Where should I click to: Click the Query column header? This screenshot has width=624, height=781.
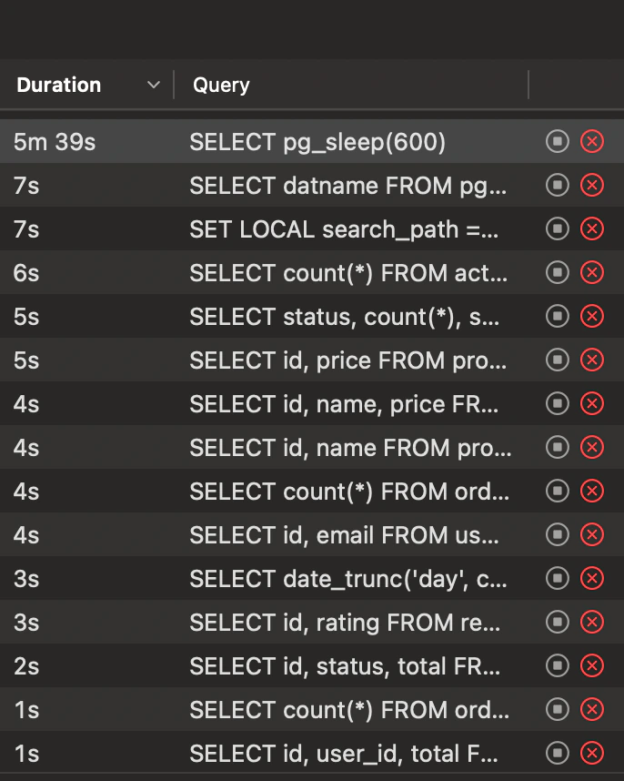[221, 86]
